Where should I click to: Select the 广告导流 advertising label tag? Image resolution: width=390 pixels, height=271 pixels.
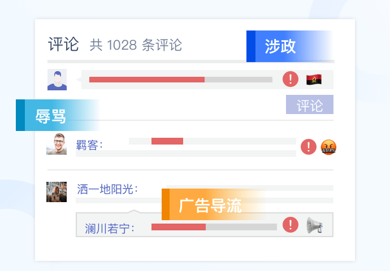(210, 205)
